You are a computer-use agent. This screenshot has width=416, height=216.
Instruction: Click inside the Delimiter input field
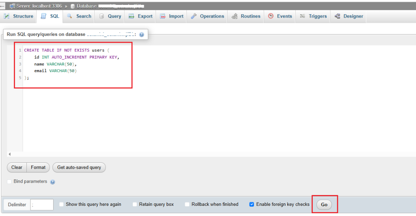[42, 205]
